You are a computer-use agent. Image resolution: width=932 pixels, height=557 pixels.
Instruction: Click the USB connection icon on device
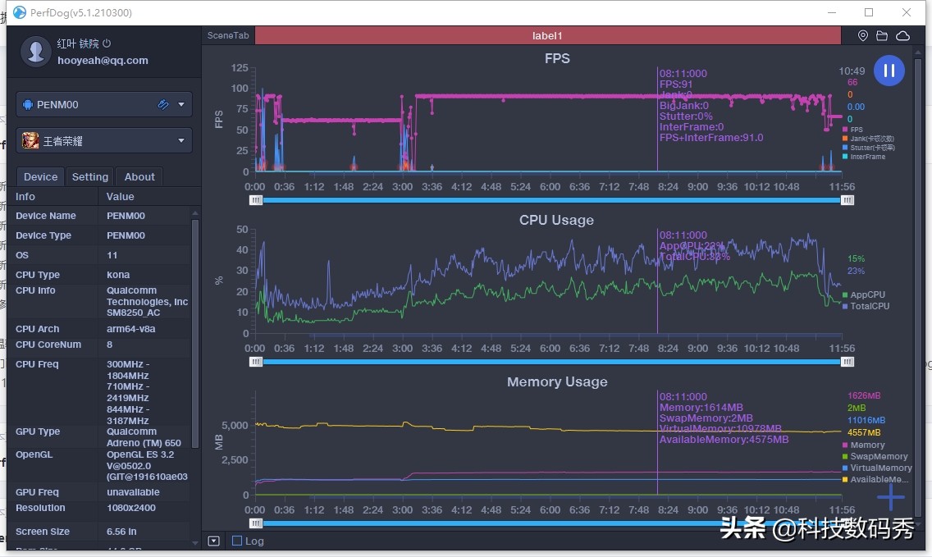pos(163,104)
